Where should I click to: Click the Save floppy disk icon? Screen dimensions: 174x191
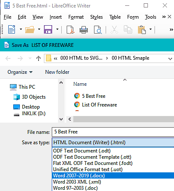[x=48, y=29]
